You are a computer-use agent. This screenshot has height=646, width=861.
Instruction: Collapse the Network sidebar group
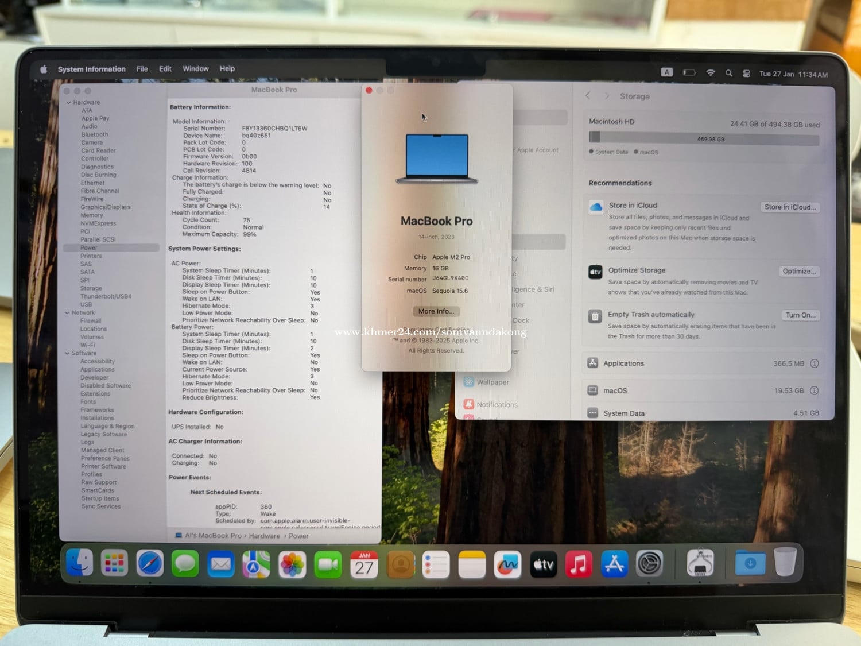coord(67,313)
